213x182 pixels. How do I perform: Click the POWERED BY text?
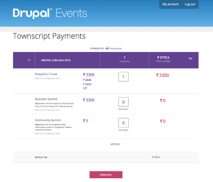pyautogui.click(x=97, y=49)
